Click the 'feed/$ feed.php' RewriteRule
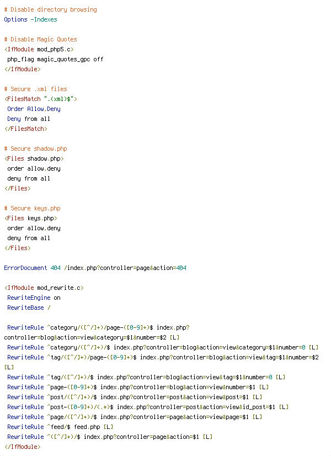This screenshot has height=456, width=331. pos(60,427)
